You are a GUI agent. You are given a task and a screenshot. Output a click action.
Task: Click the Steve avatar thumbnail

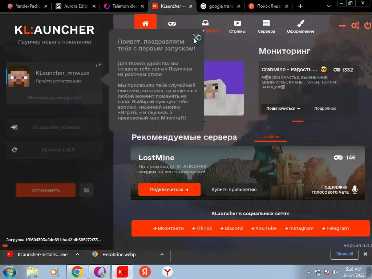pyautogui.click(x=19, y=76)
